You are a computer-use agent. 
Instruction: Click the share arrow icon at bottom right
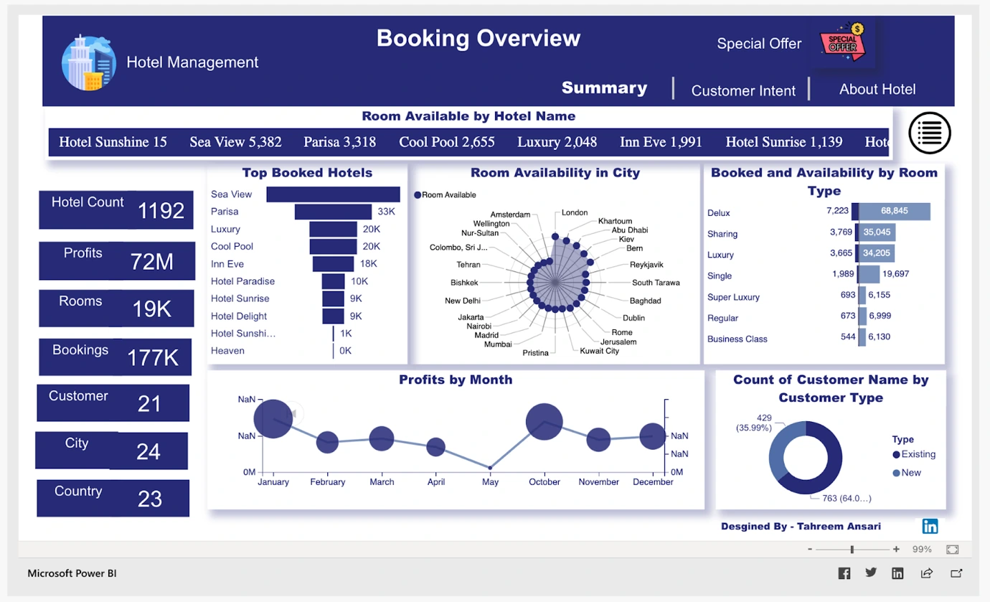[x=926, y=573]
